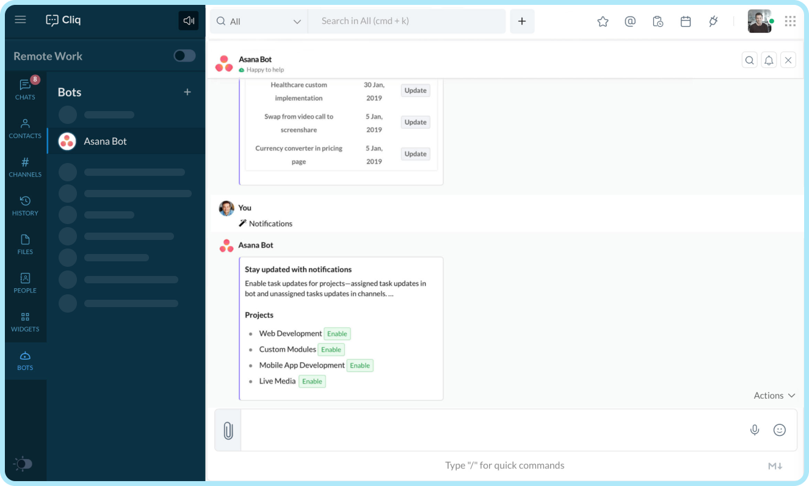Open the emoji picker
The image size is (809, 486).
tap(780, 430)
